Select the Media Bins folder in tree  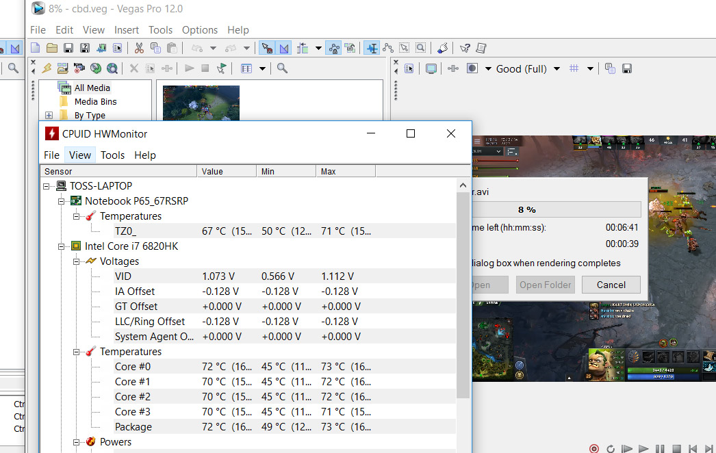95,102
